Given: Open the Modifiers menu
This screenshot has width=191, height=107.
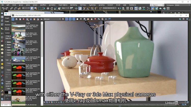Looking at the screenshot, I should click(x=43, y=5).
